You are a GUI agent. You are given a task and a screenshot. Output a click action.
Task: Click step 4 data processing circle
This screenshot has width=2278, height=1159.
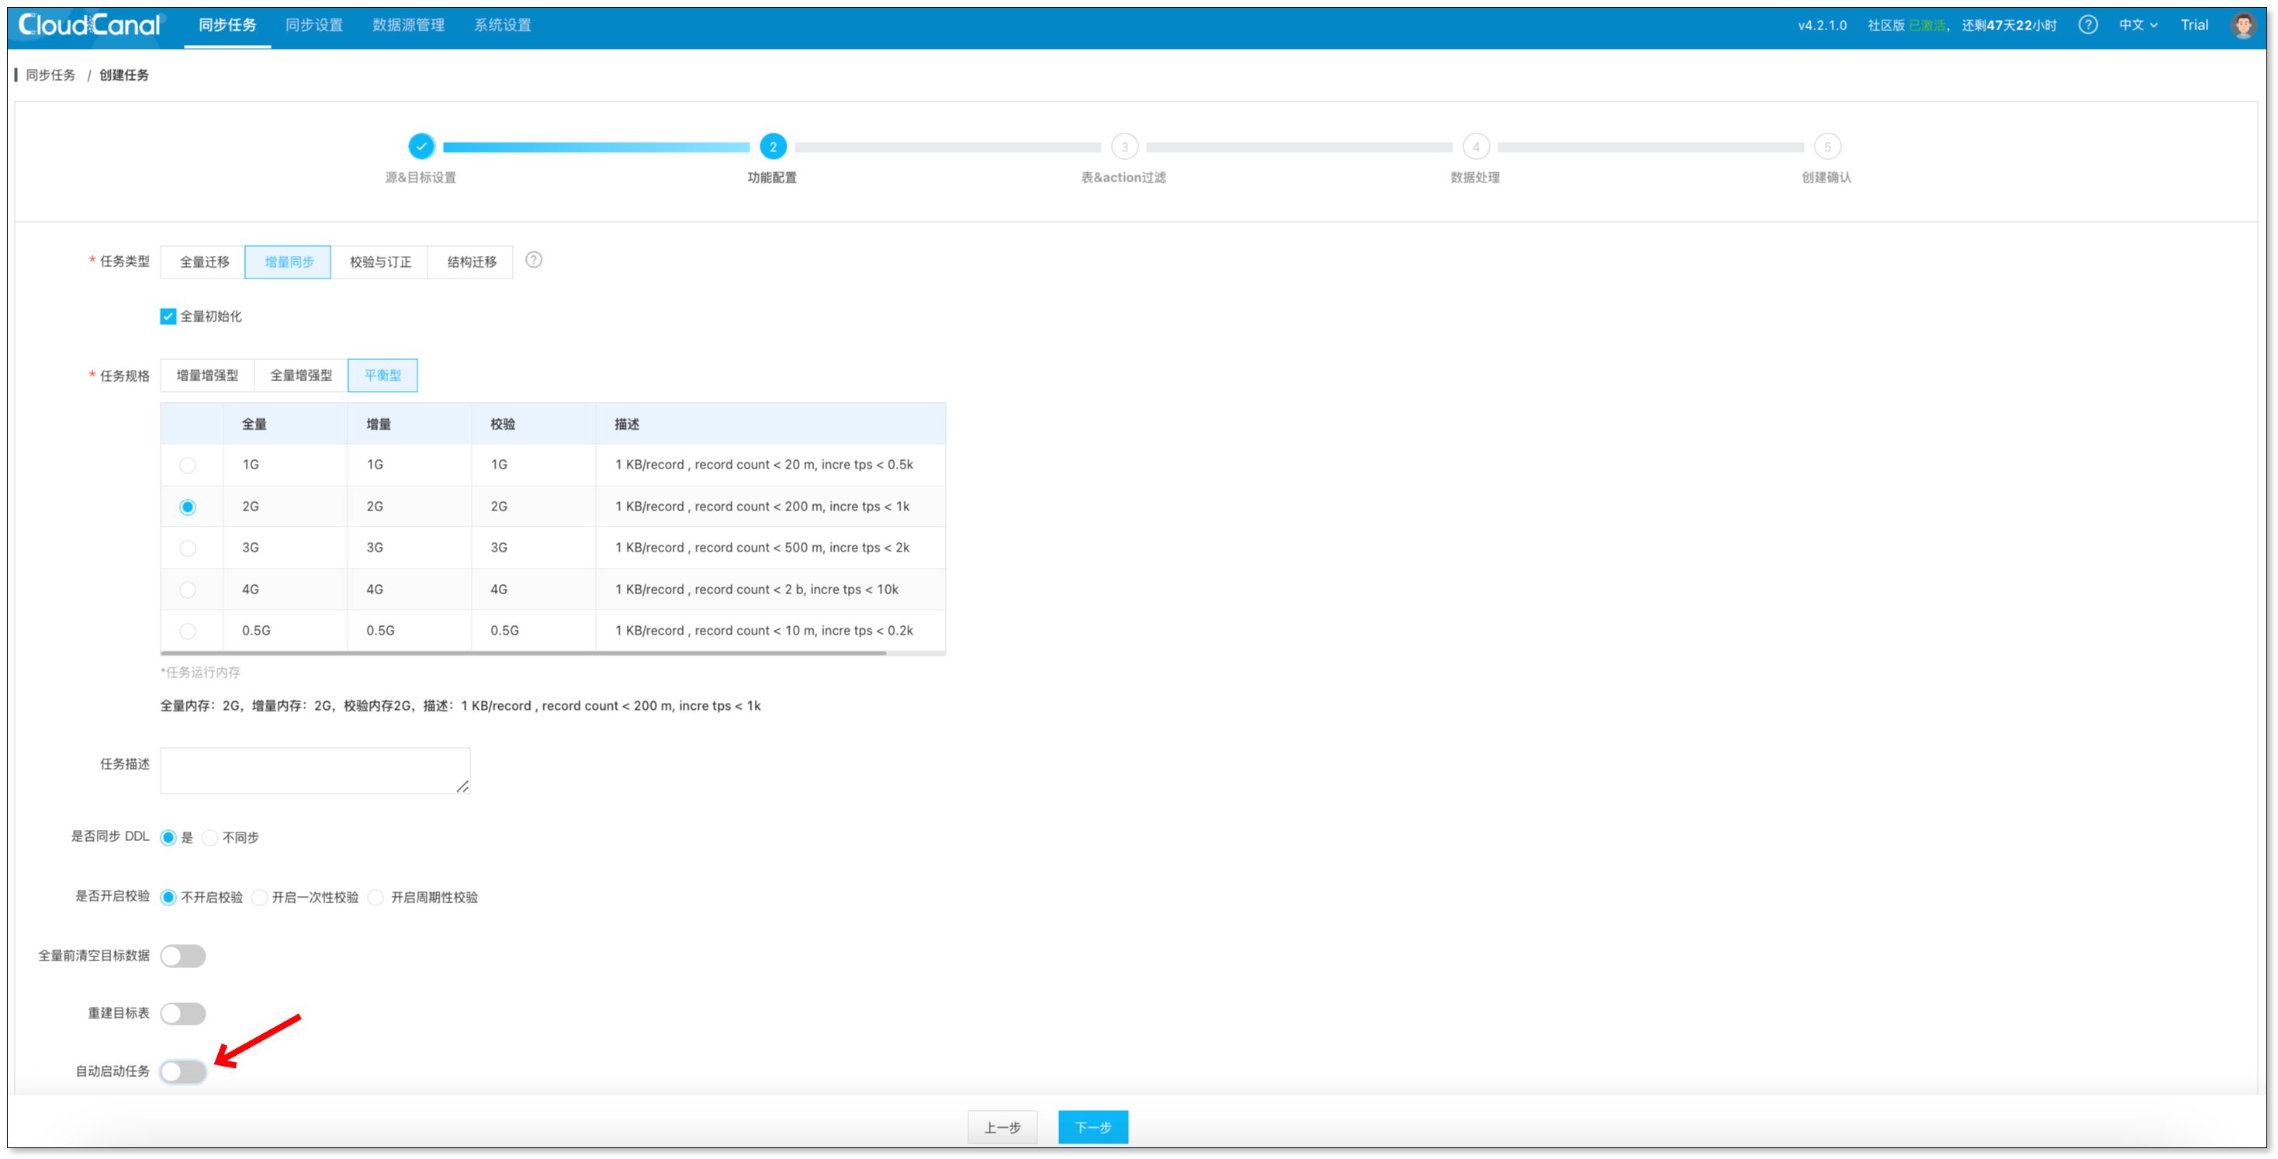1475,147
